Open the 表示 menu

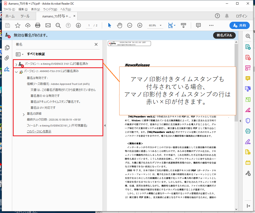(35, 9)
